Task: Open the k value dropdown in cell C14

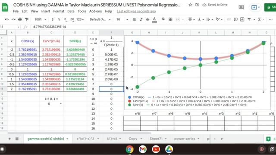Action: click(x=61, y=104)
